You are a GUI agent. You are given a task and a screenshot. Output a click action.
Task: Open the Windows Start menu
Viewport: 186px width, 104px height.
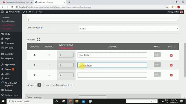pyautogui.click(x=3, y=101)
